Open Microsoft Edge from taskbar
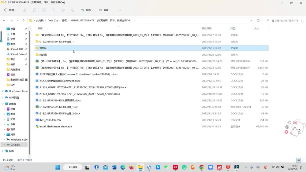 point(123,167)
